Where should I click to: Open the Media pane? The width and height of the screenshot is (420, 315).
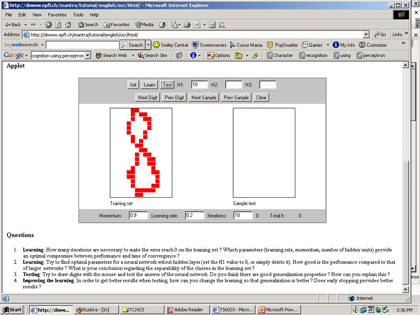point(144,24)
